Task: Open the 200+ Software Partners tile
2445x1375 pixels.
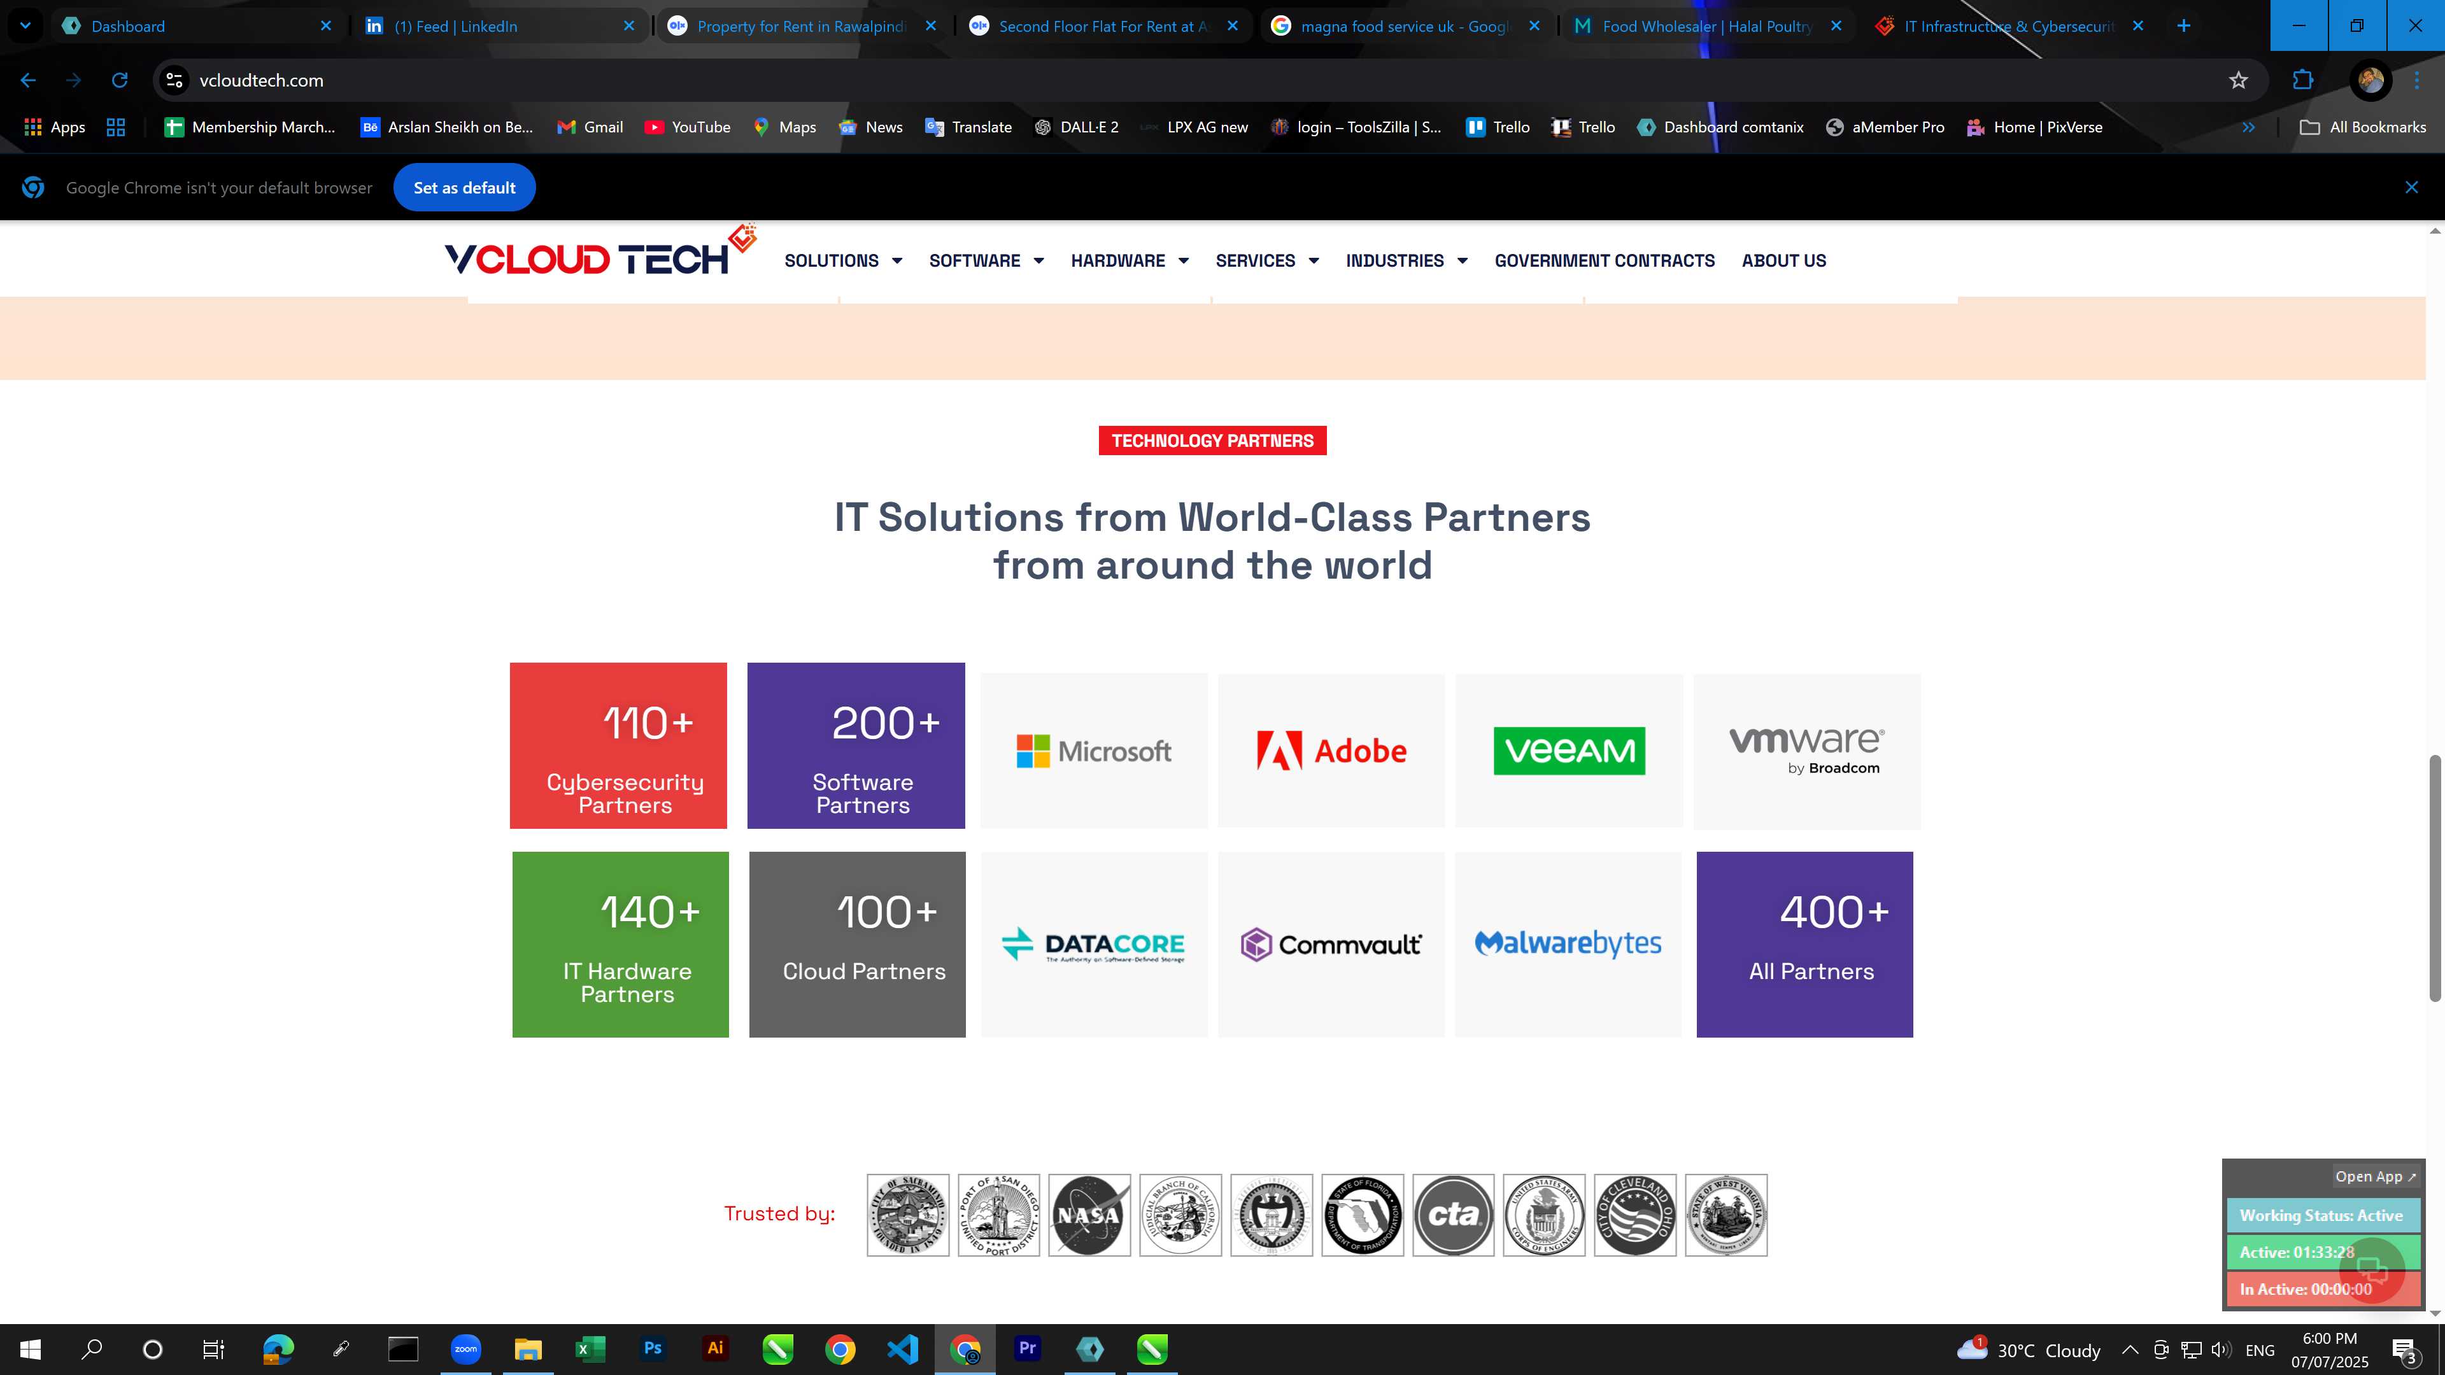Action: tap(855, 745)
